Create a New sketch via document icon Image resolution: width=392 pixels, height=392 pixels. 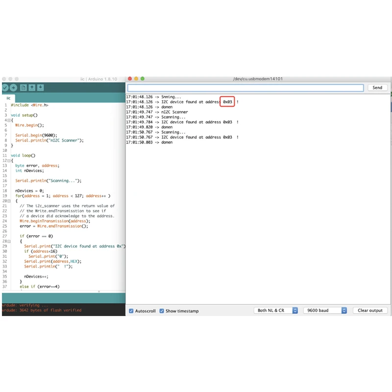(23, 88)
